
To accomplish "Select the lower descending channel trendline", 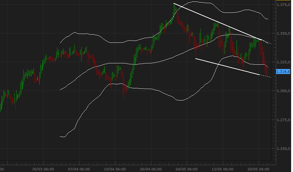I will pyautogui.click(x=228, y=67).
